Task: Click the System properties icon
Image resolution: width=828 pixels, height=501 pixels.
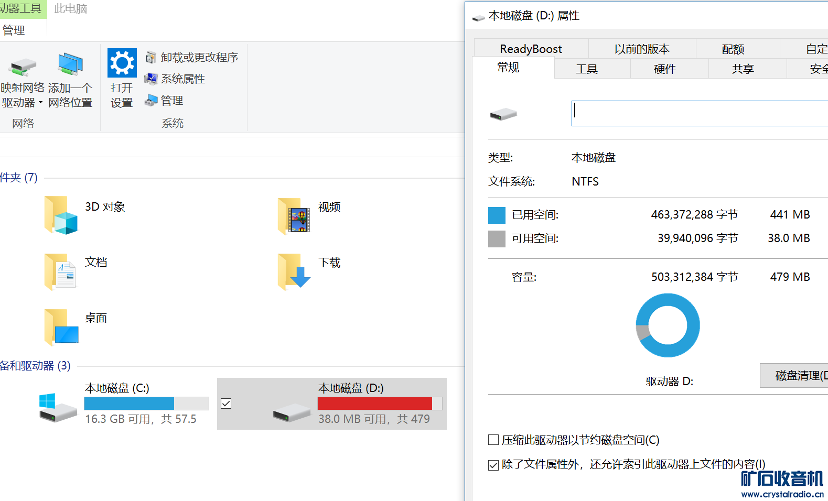Action: point(150,79)
